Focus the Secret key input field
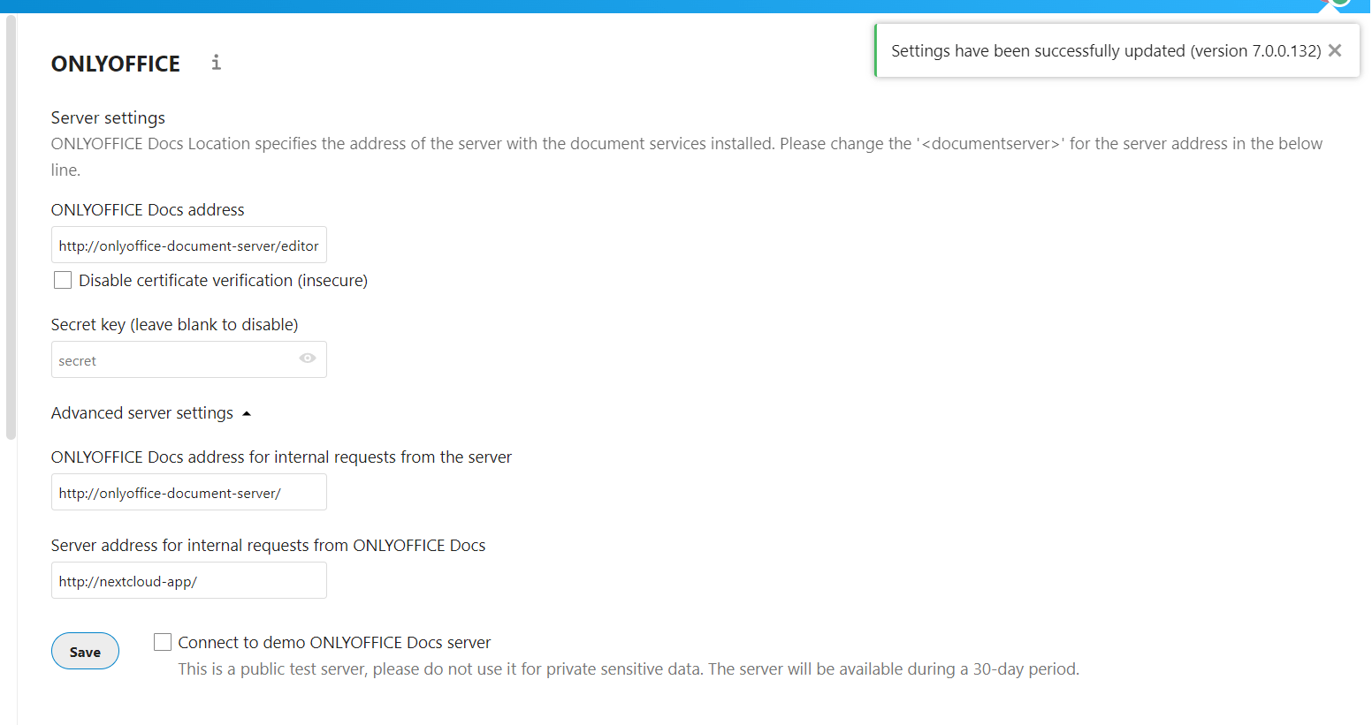1372x725 pixels. pos(189,359)
